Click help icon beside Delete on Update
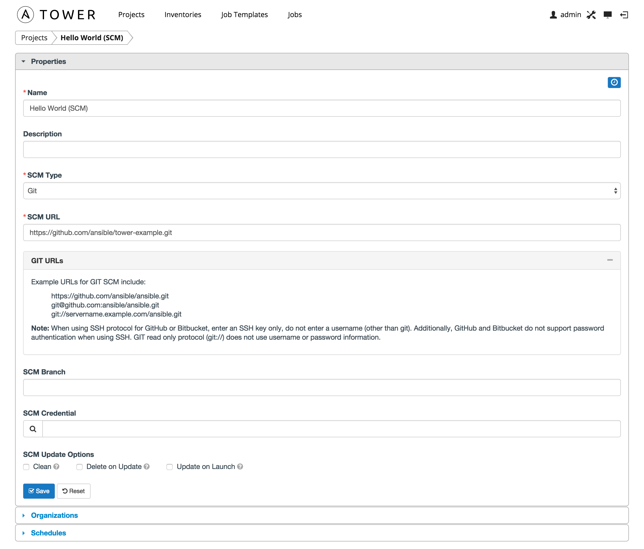 (x=147, y=467)
